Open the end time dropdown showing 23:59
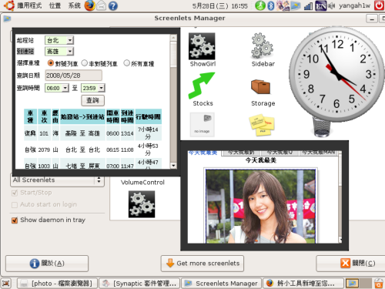 pos(93,88)
